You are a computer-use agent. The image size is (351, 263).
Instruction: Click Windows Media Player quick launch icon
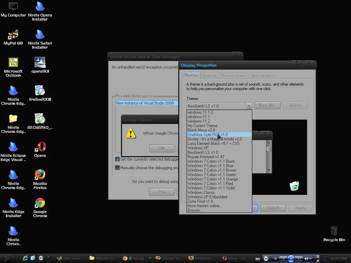(41, 258)
